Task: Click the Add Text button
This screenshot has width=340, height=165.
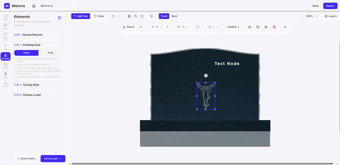Action: (81, 16)
